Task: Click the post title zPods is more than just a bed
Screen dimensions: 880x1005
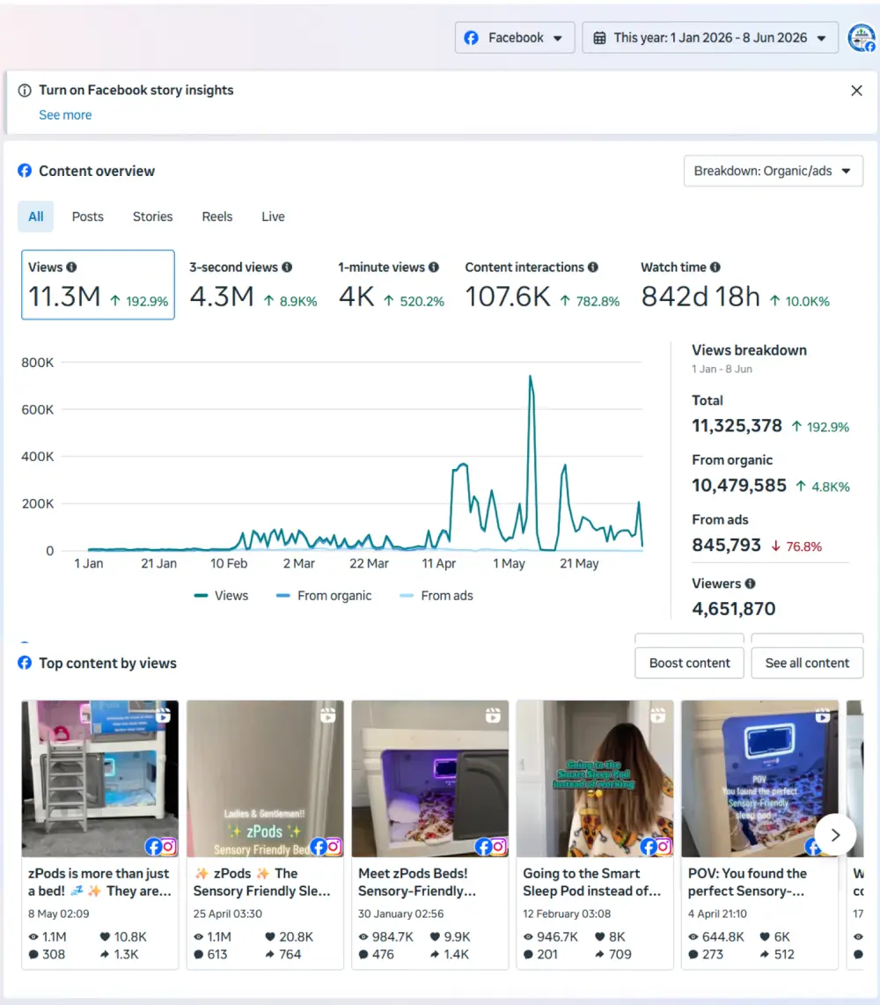Action: 99,882
